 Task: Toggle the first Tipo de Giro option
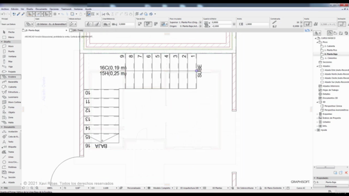[140, 24]
